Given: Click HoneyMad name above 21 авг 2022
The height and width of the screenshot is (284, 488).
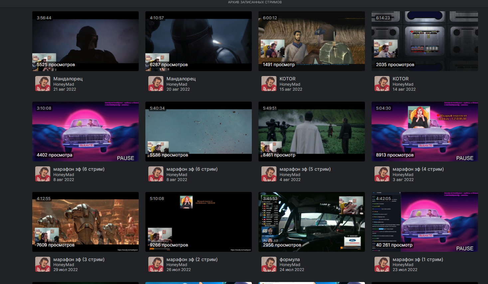Looking at the screenshot, I should click(64, 84).
